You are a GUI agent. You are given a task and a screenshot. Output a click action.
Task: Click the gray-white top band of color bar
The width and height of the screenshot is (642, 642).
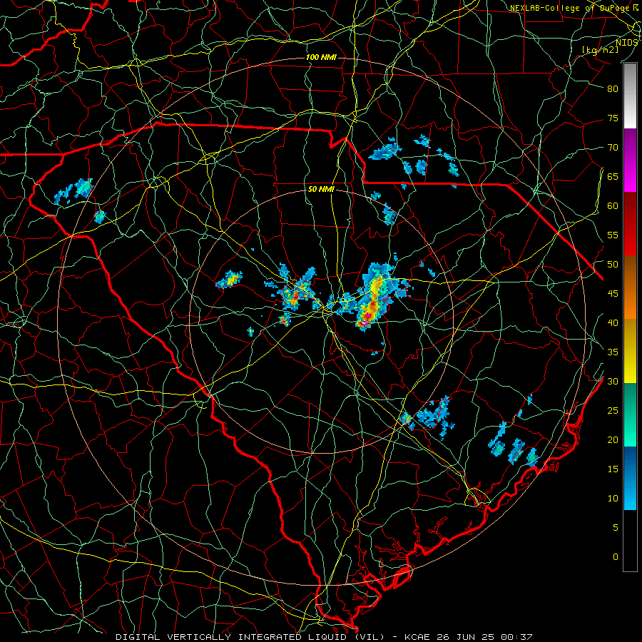click(x=630, y=96)
